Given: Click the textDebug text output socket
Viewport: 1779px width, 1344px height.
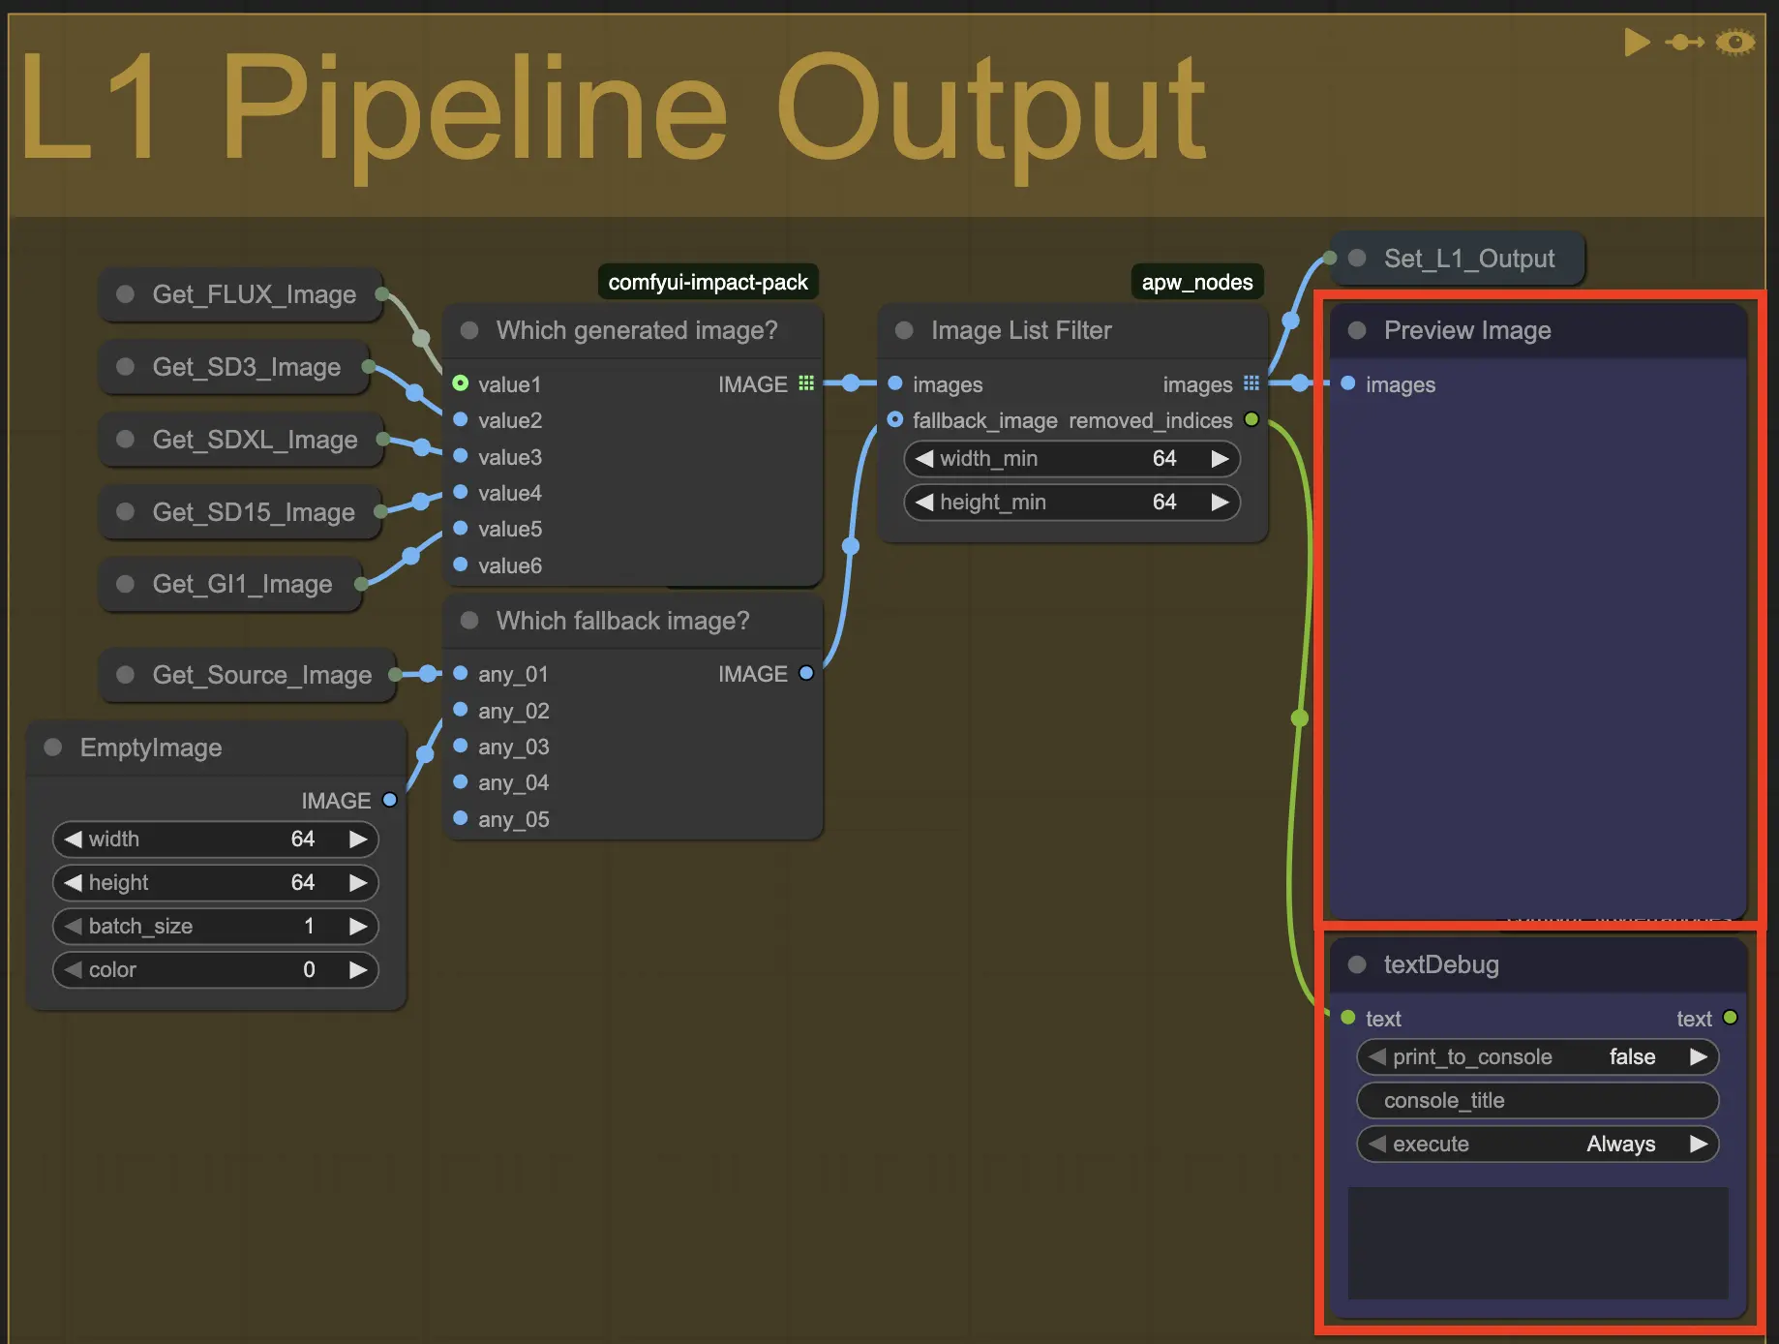Looking at the screenshot, I should [1731, 1018].
